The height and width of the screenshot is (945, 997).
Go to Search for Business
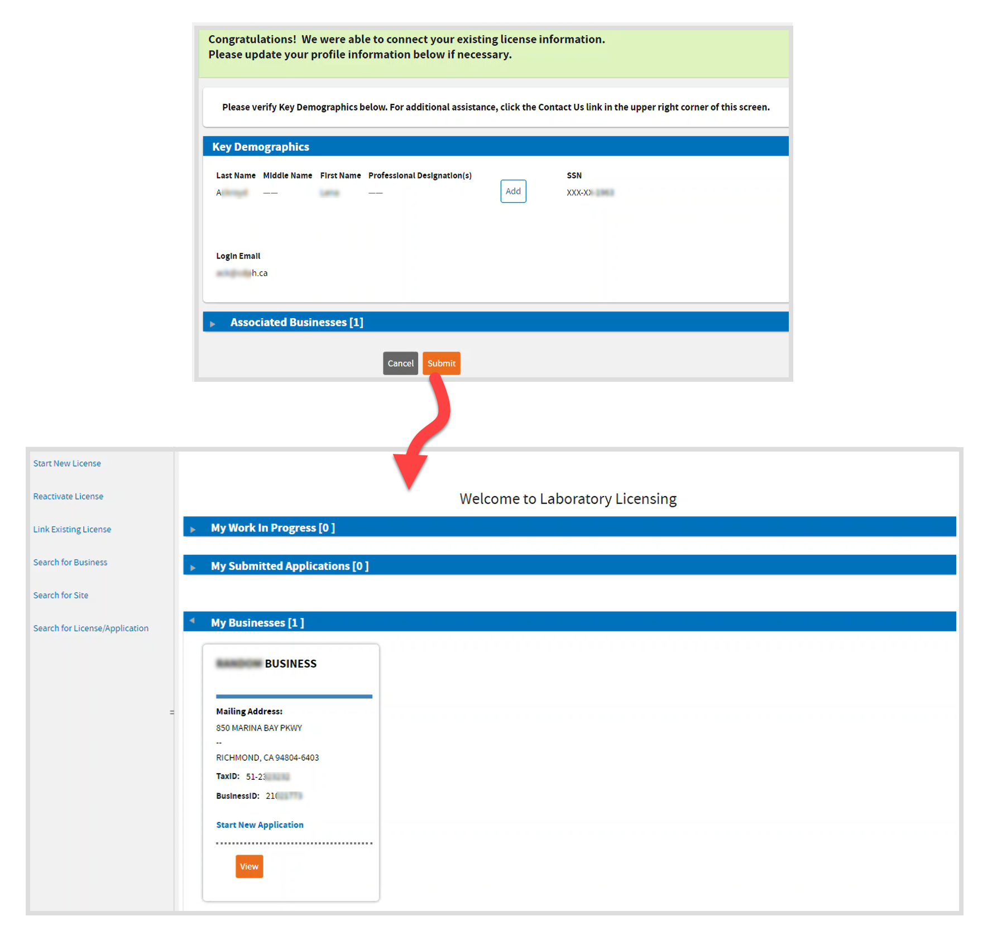click(70, 562)
